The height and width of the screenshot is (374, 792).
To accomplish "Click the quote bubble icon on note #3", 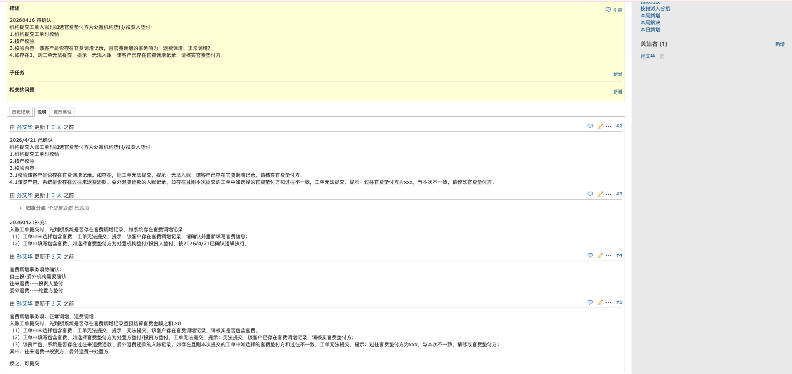I will [x=590, y=194].
